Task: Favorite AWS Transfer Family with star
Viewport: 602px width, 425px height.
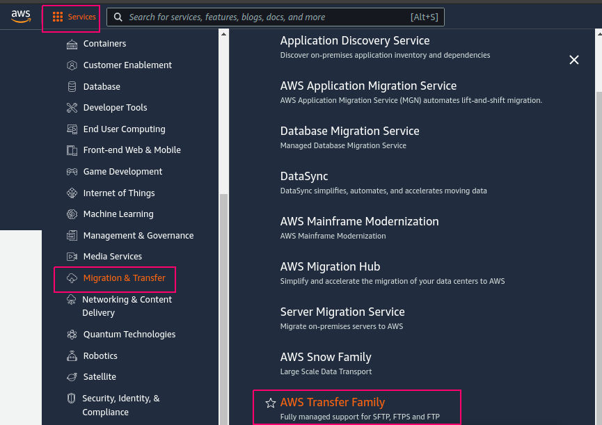Action: pyautogui.click(x=271, y=403)
